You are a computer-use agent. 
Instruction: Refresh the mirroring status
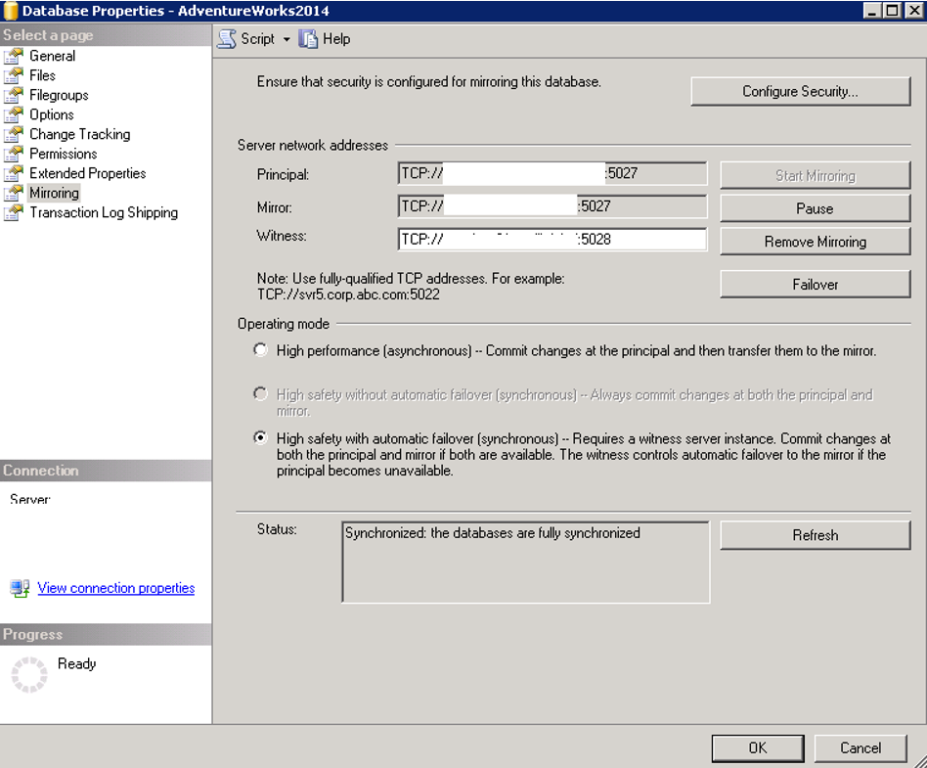tap(816, 535)
